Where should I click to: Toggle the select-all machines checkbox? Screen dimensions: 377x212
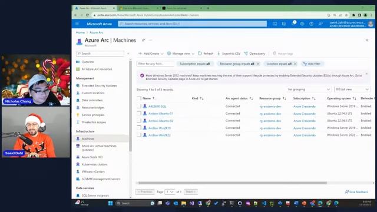click(x=139, y=98)
